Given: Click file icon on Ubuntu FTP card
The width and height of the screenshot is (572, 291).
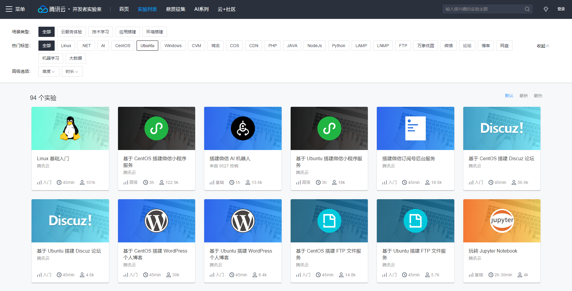Looking at the screenshot, I should coord(416,221).
